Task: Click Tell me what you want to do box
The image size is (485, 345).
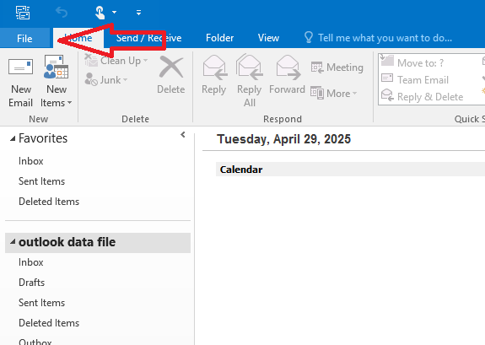Action: tap(385, 38)
